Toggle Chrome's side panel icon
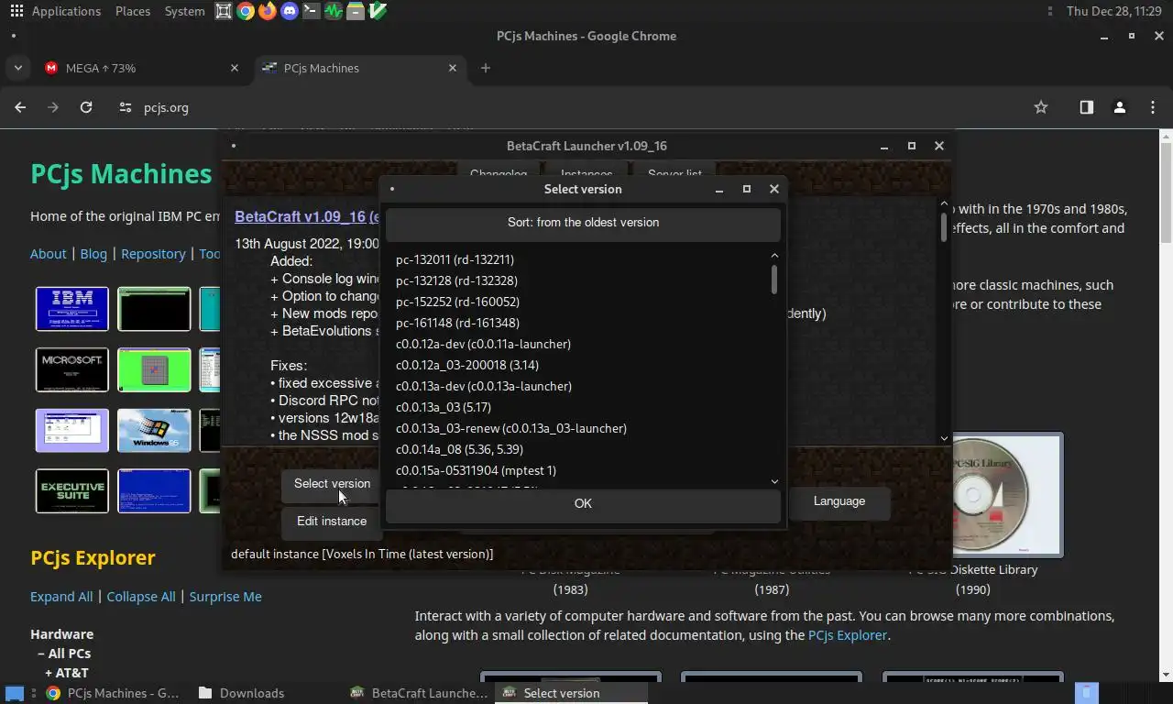This screenshot has width=1173, height=704. point(1087,107)
